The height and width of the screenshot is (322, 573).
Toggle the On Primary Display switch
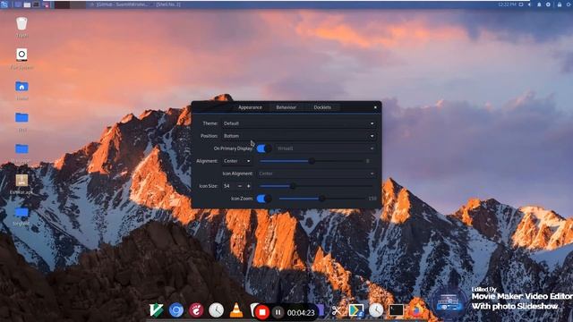264,148
